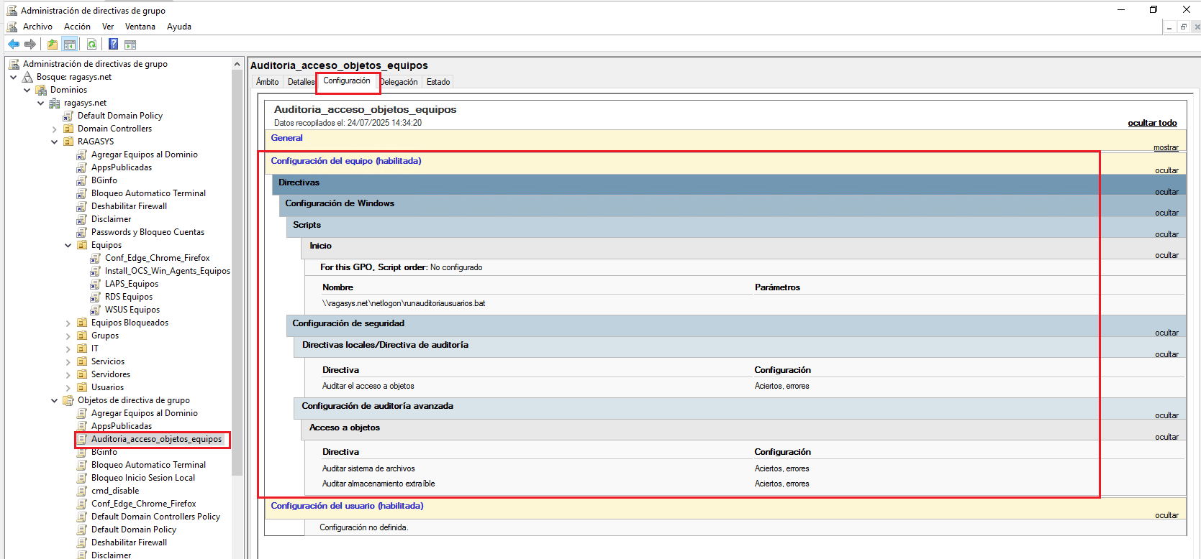Screen dimensions: 1201x559
Task: Click 'ocultar' beside Configuración de auditoría avanzada
Action: [1166, 415]
